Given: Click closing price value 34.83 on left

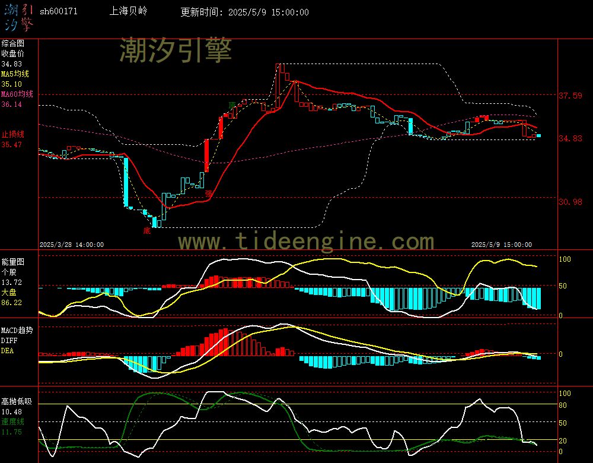Looking at the screenshot, I should point(12,64).
